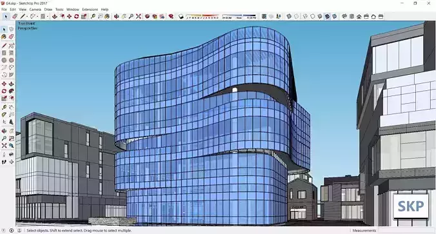This screenshot has height=234, width=436.
Task: Select the Rotate tool in top toolbar
Action: (x=77, y=17)
